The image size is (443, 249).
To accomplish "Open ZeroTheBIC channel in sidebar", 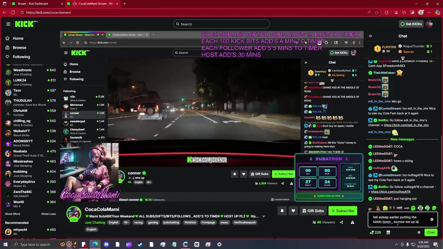I will pos(30,194).
